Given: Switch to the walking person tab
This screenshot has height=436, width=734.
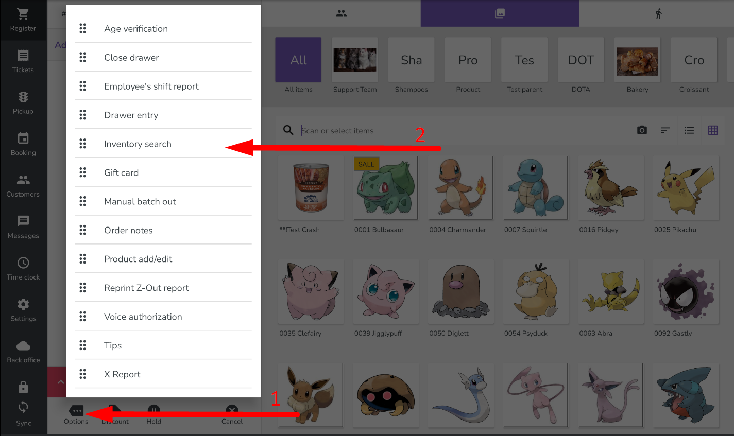Looking at the screenshot, I should [658, 13].
